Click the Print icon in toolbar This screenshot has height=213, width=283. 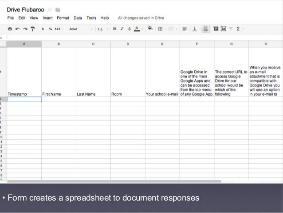point(10,29)
